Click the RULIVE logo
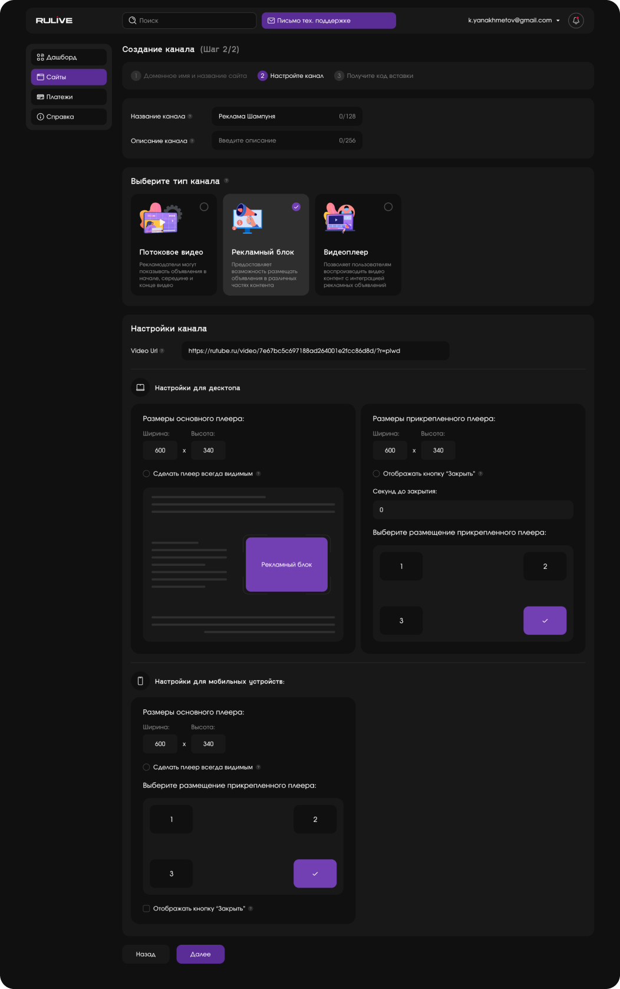The height and width of the screenshot is (989, 620). tap(54, 21)
